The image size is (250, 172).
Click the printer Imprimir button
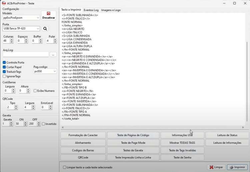tap(237, 167)
